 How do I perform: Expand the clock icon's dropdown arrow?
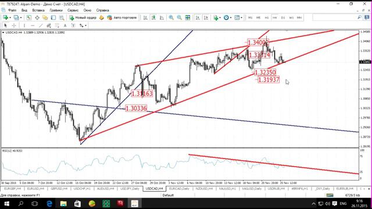231,18
